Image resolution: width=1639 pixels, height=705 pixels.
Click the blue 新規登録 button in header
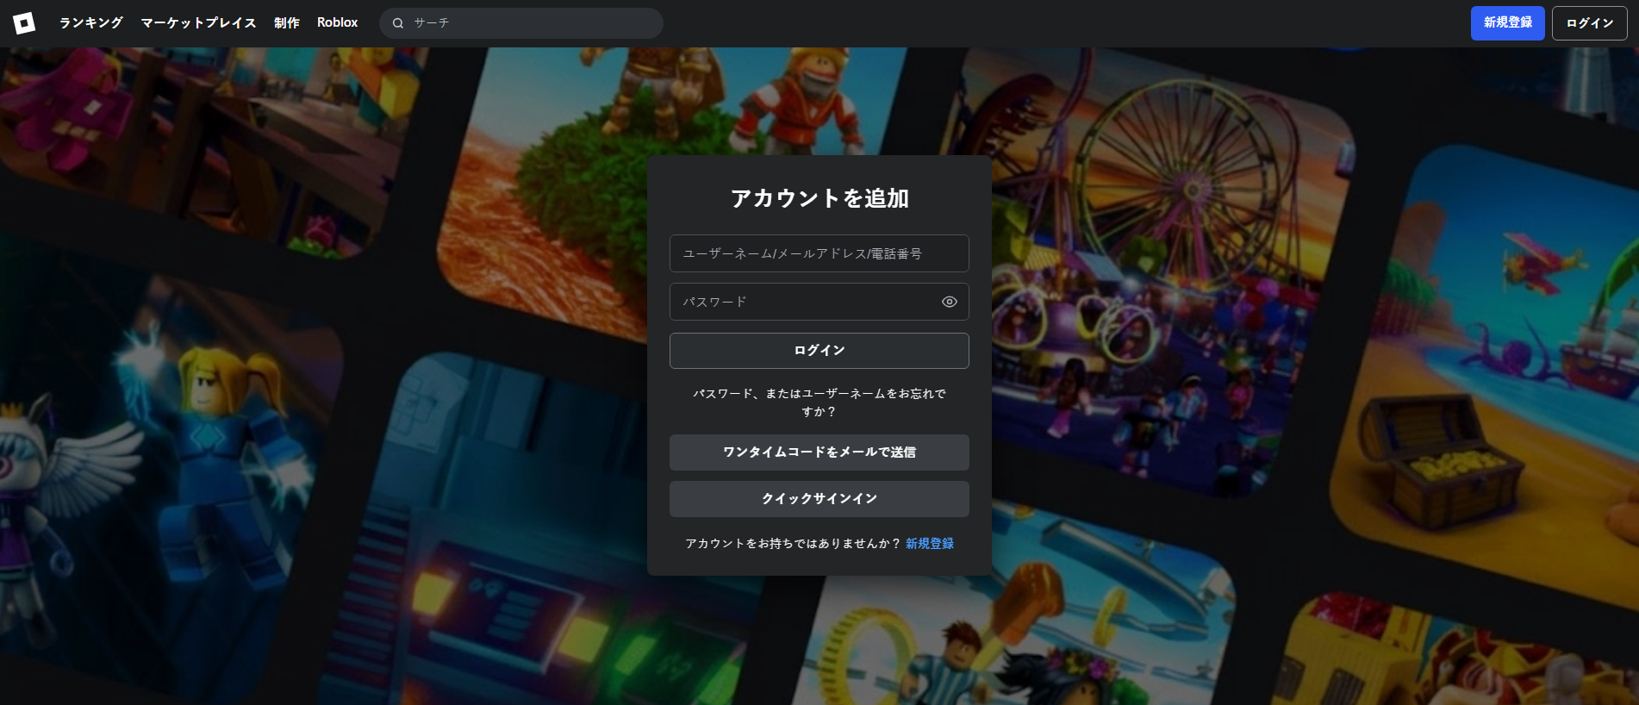(1508, 23)
